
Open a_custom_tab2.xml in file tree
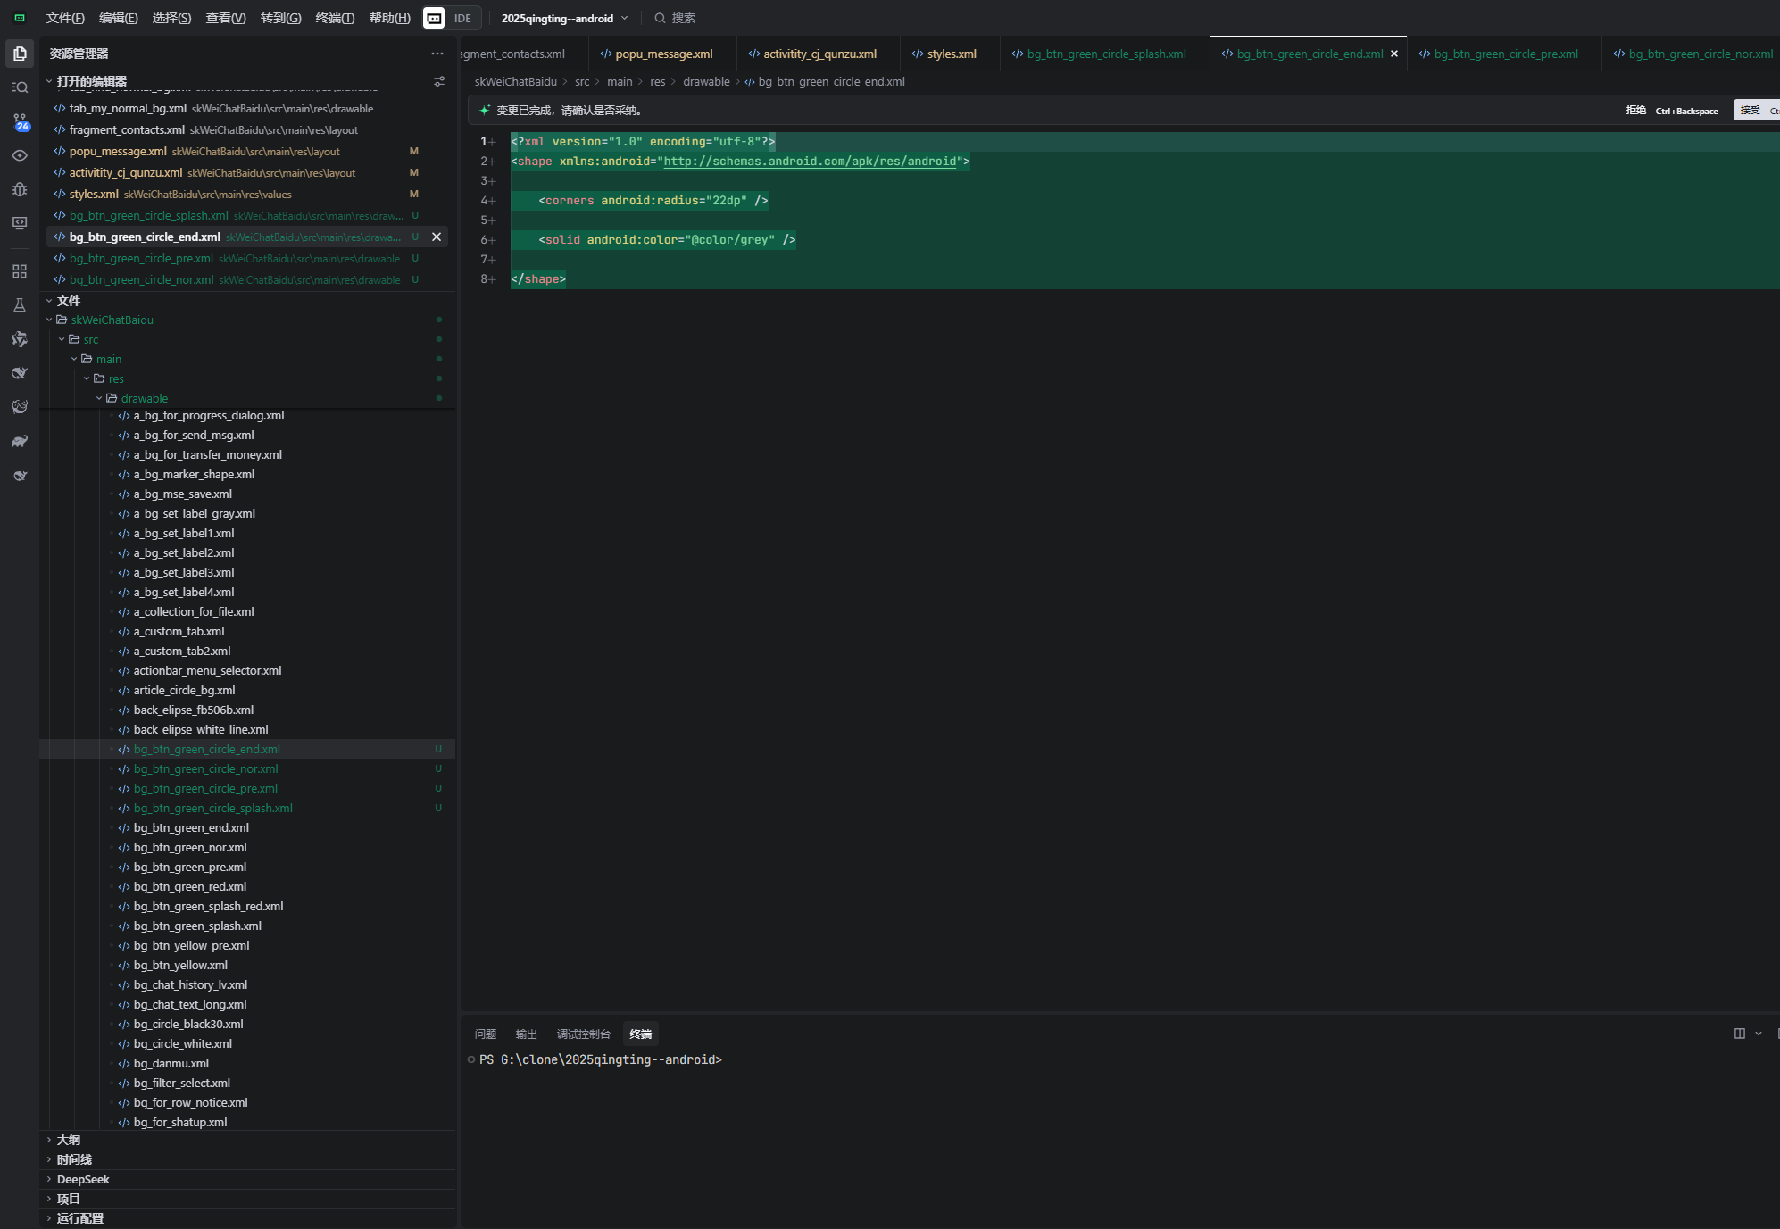(182, 651)
